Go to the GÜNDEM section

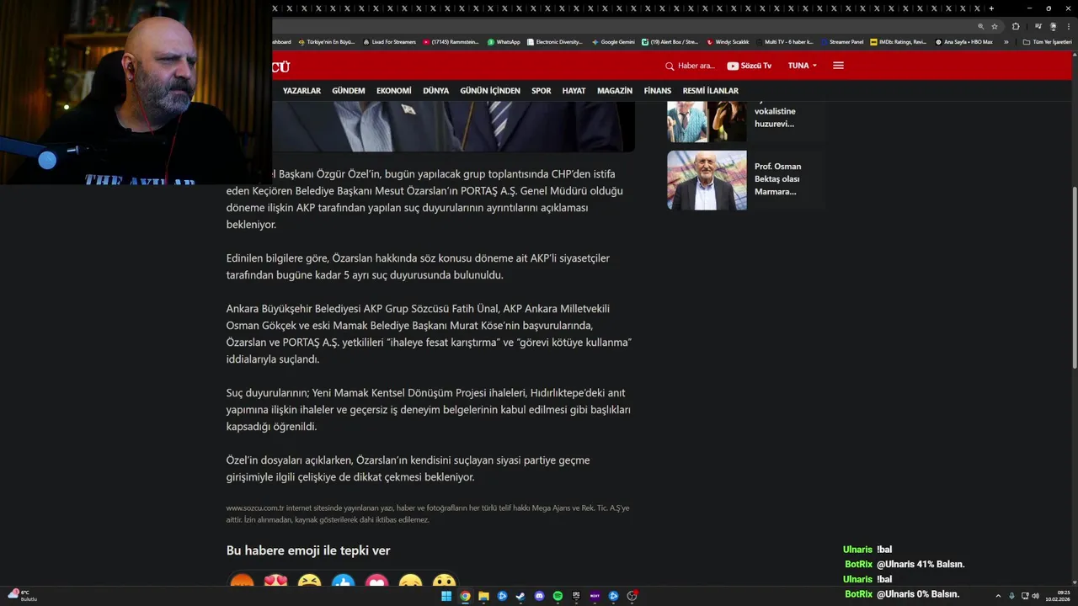click(x=349, y=91)
